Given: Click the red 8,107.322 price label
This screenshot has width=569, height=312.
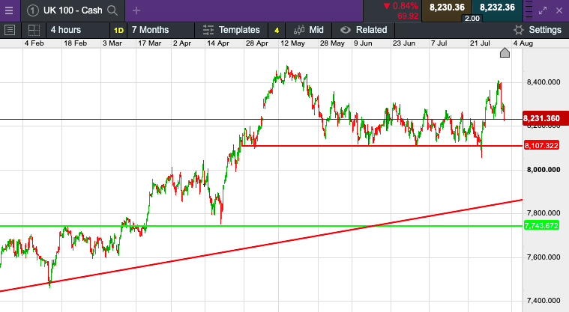Looking at the screenshot, I should click(x=542, y=146).
